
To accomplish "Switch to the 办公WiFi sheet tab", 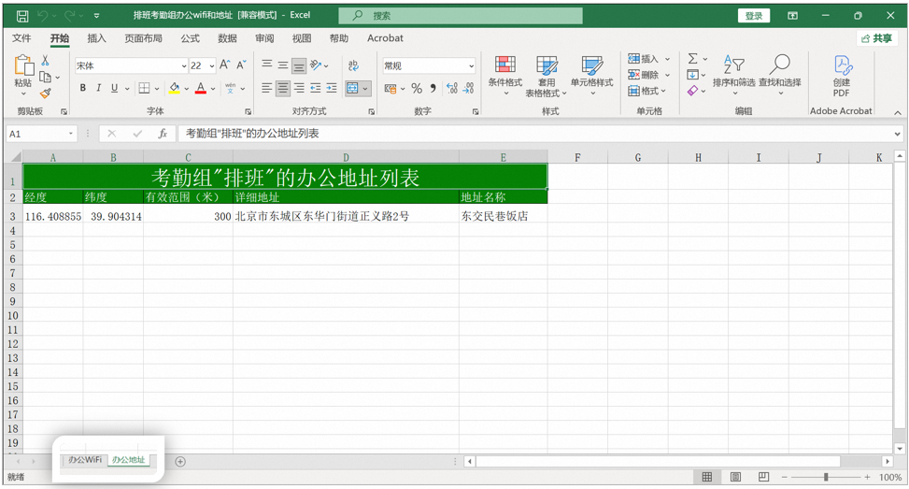I will point(85,459).
